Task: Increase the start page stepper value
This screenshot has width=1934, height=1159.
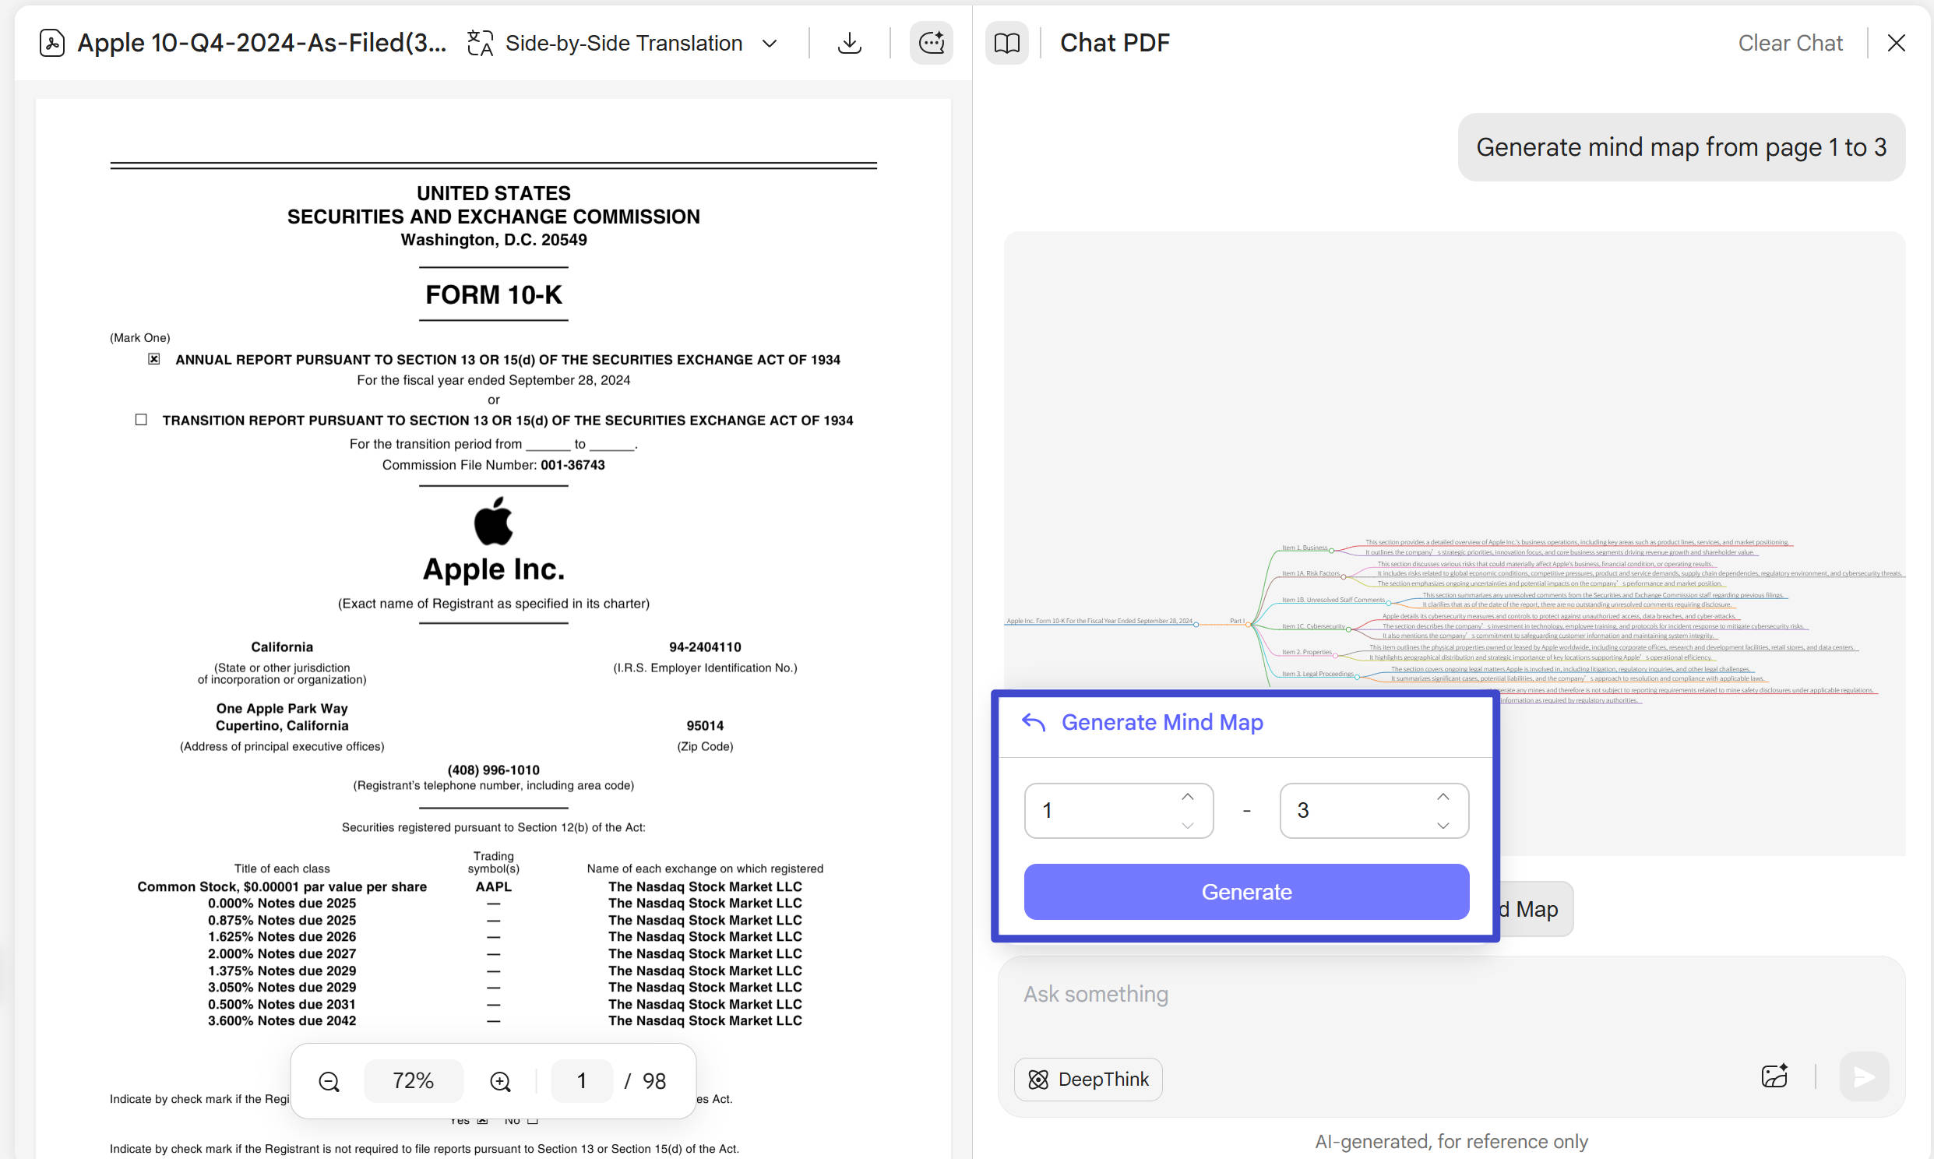Action: click(x=1188, y=797)
